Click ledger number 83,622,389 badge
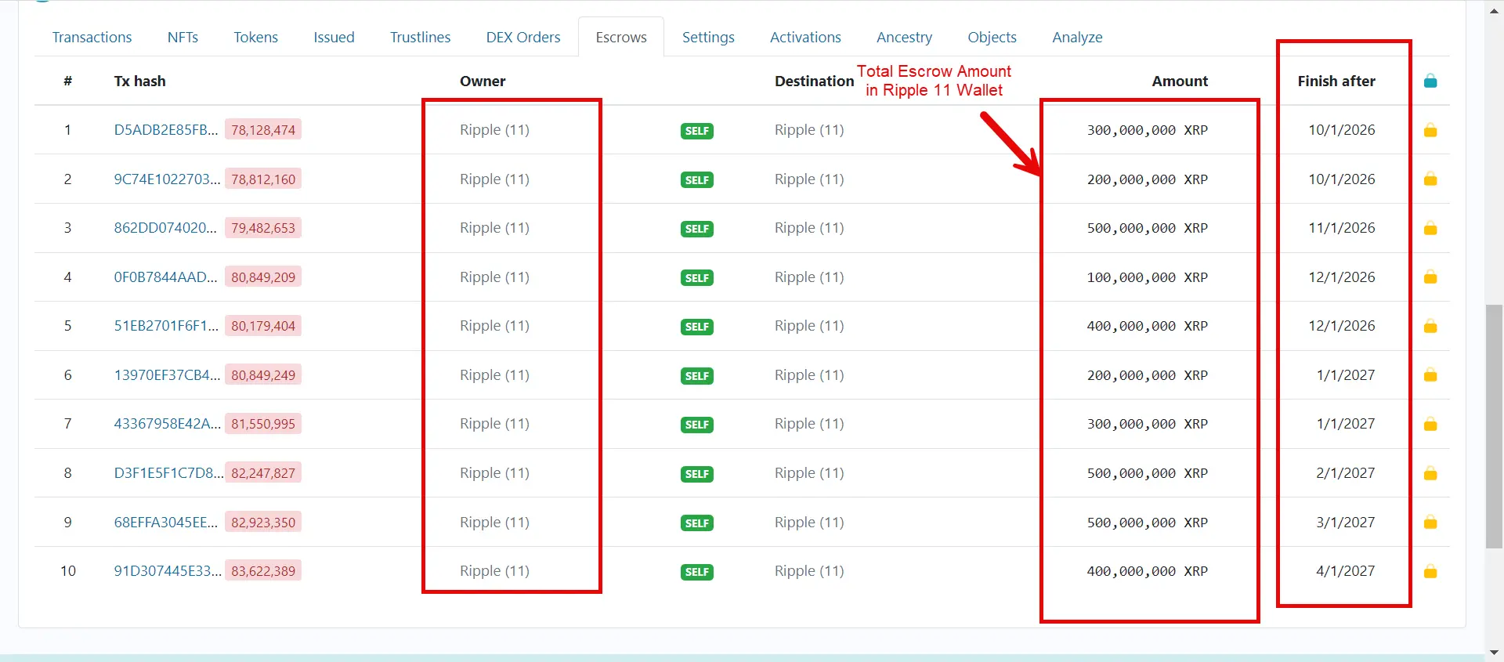Viewport: 1504px width, 662px height. pyautogui.click(x=263, y=571)
